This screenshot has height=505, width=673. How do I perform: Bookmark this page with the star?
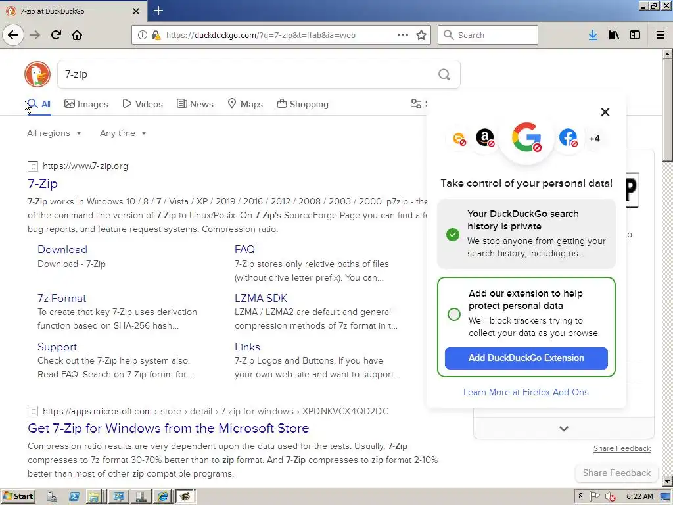pyautogui.click(x=421, y=35)
